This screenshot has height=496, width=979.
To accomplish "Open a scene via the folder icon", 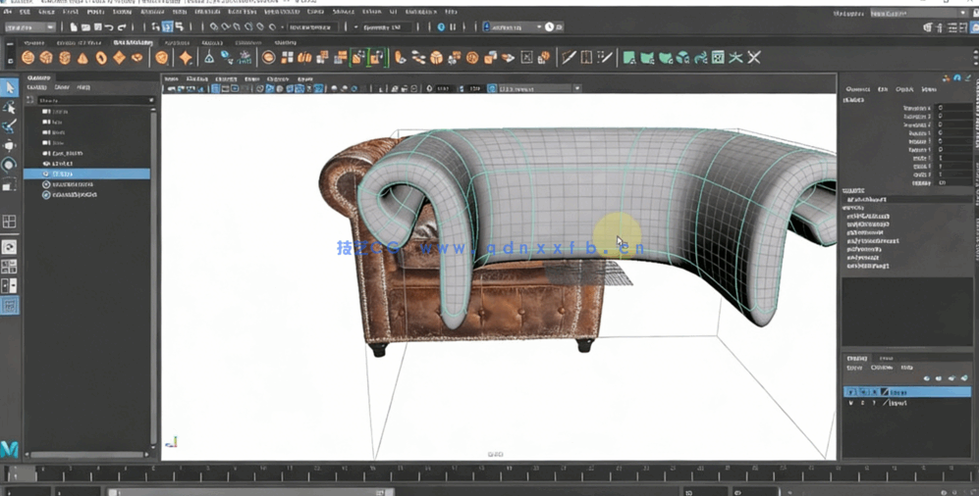I will (85, 26).
